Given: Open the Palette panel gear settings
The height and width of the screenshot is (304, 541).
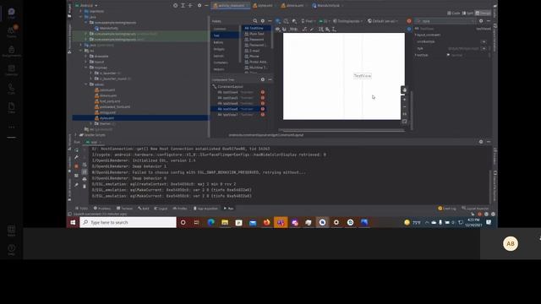Looking at the screenshot, I should point(263,21).
